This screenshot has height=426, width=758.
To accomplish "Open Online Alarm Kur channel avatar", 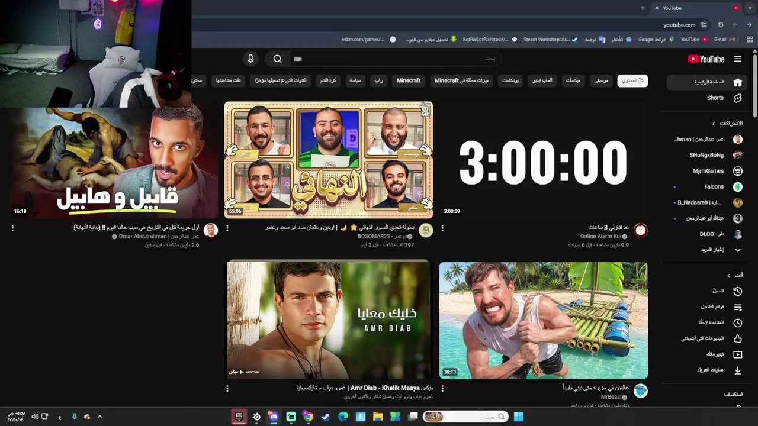I will coord(640,230).
